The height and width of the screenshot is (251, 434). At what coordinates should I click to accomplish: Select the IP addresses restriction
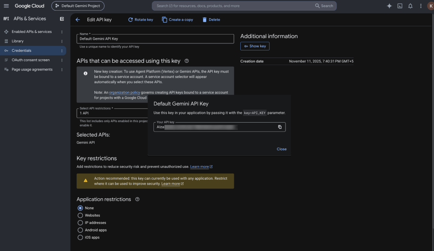(x=80, y=223)
